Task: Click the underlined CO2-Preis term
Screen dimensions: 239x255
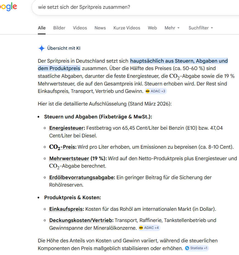Action: [x=63, y=147]
